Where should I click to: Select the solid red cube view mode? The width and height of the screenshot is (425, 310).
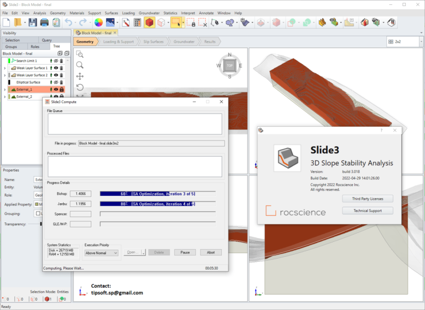149,23
